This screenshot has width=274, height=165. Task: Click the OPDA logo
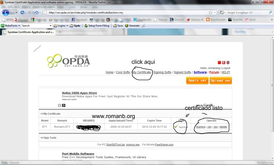68,61
